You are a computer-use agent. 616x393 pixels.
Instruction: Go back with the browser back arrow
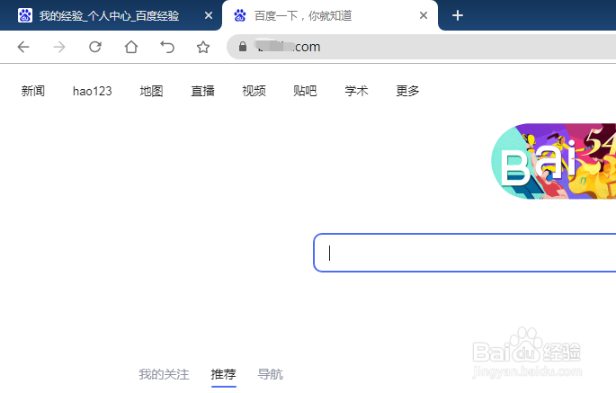(23, 47)
